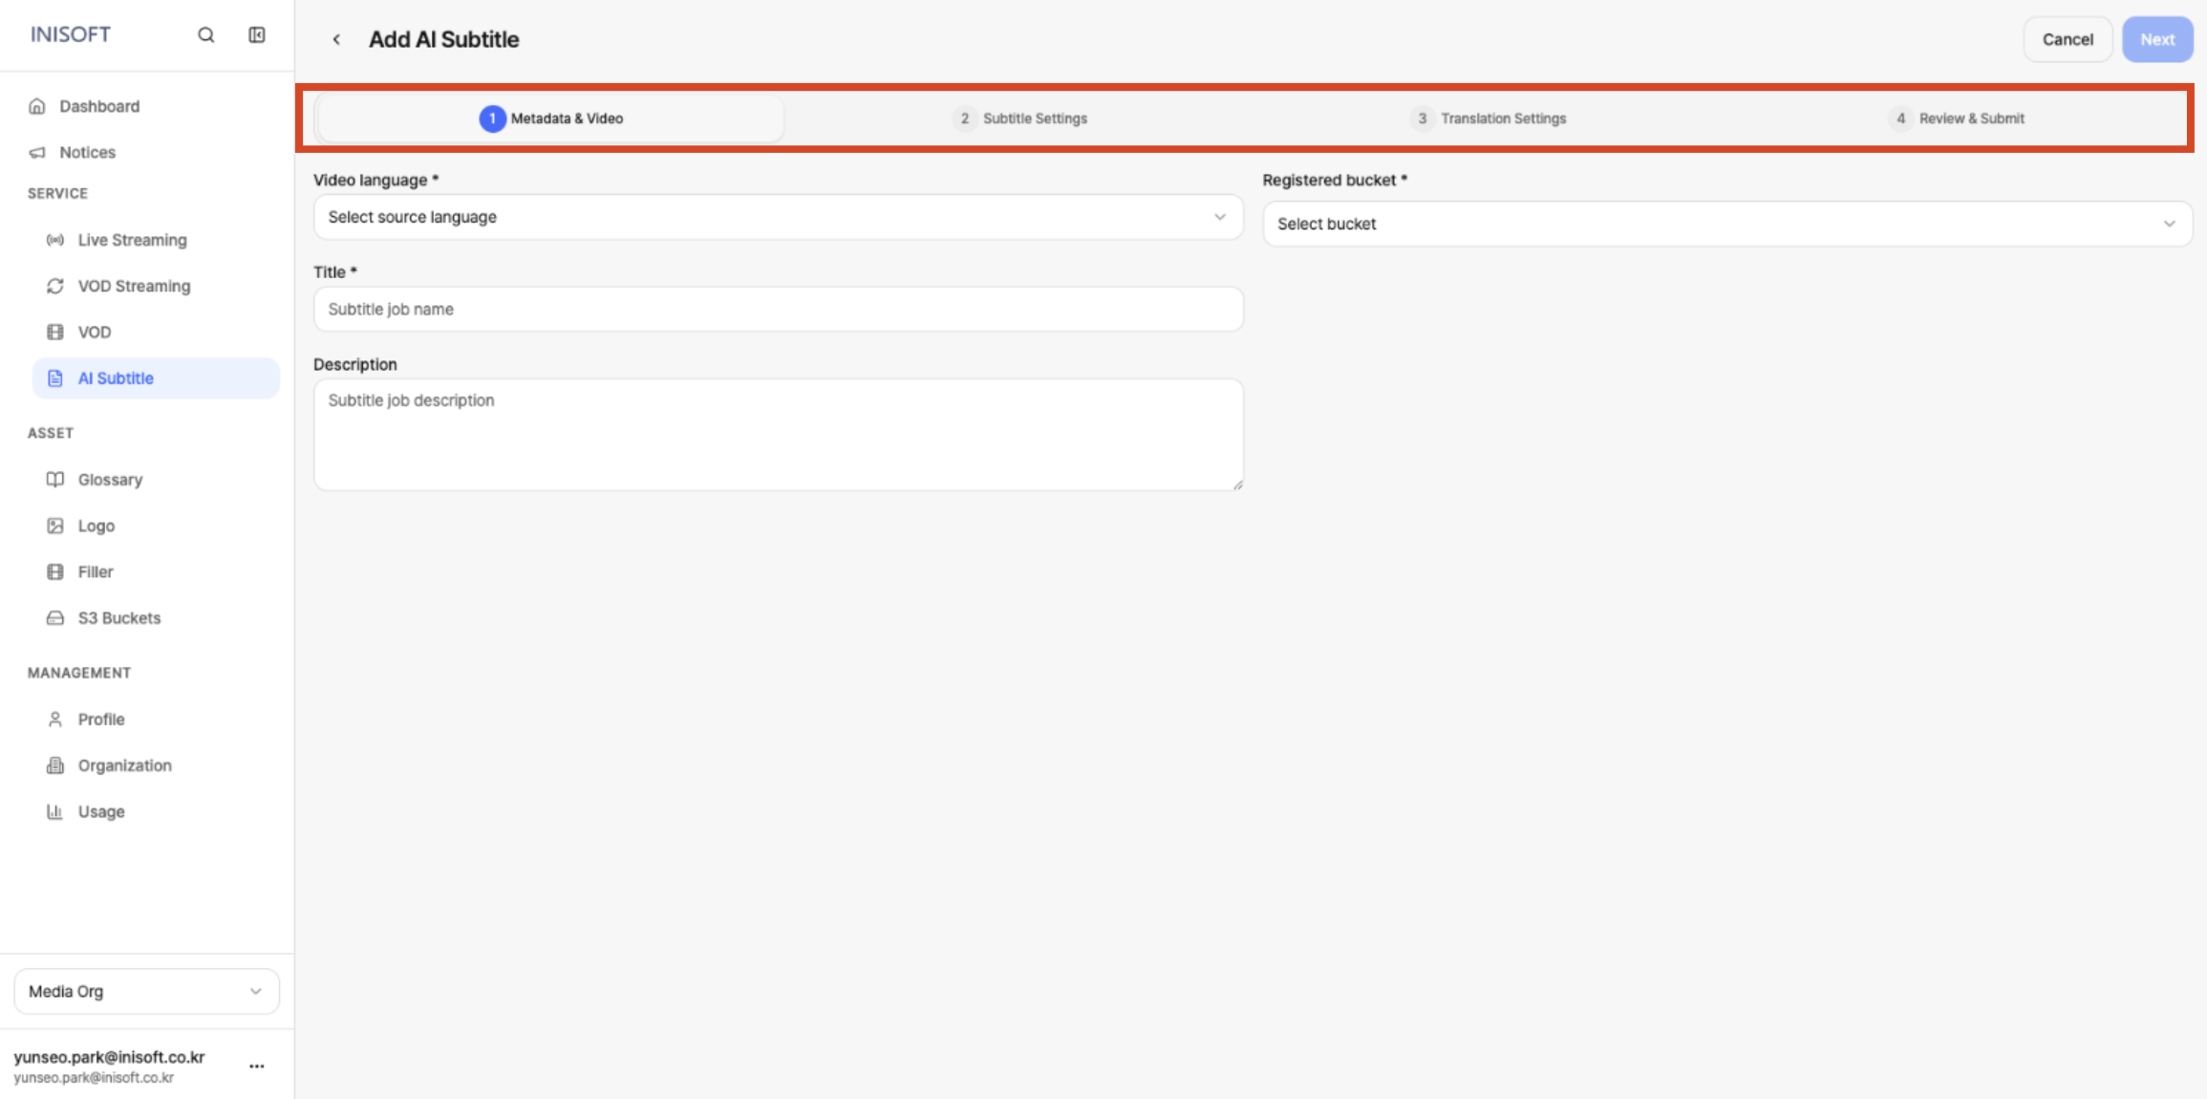Click the VOD film icon
This screenshot has width=2207, height=1099.
[x=55, y=332]
